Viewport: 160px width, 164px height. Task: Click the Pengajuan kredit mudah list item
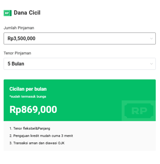pyautogui.click(x=41, y=136)
